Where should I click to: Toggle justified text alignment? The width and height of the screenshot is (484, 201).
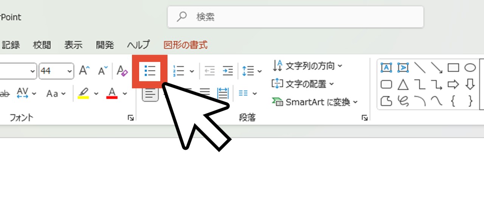pos(205,93)
